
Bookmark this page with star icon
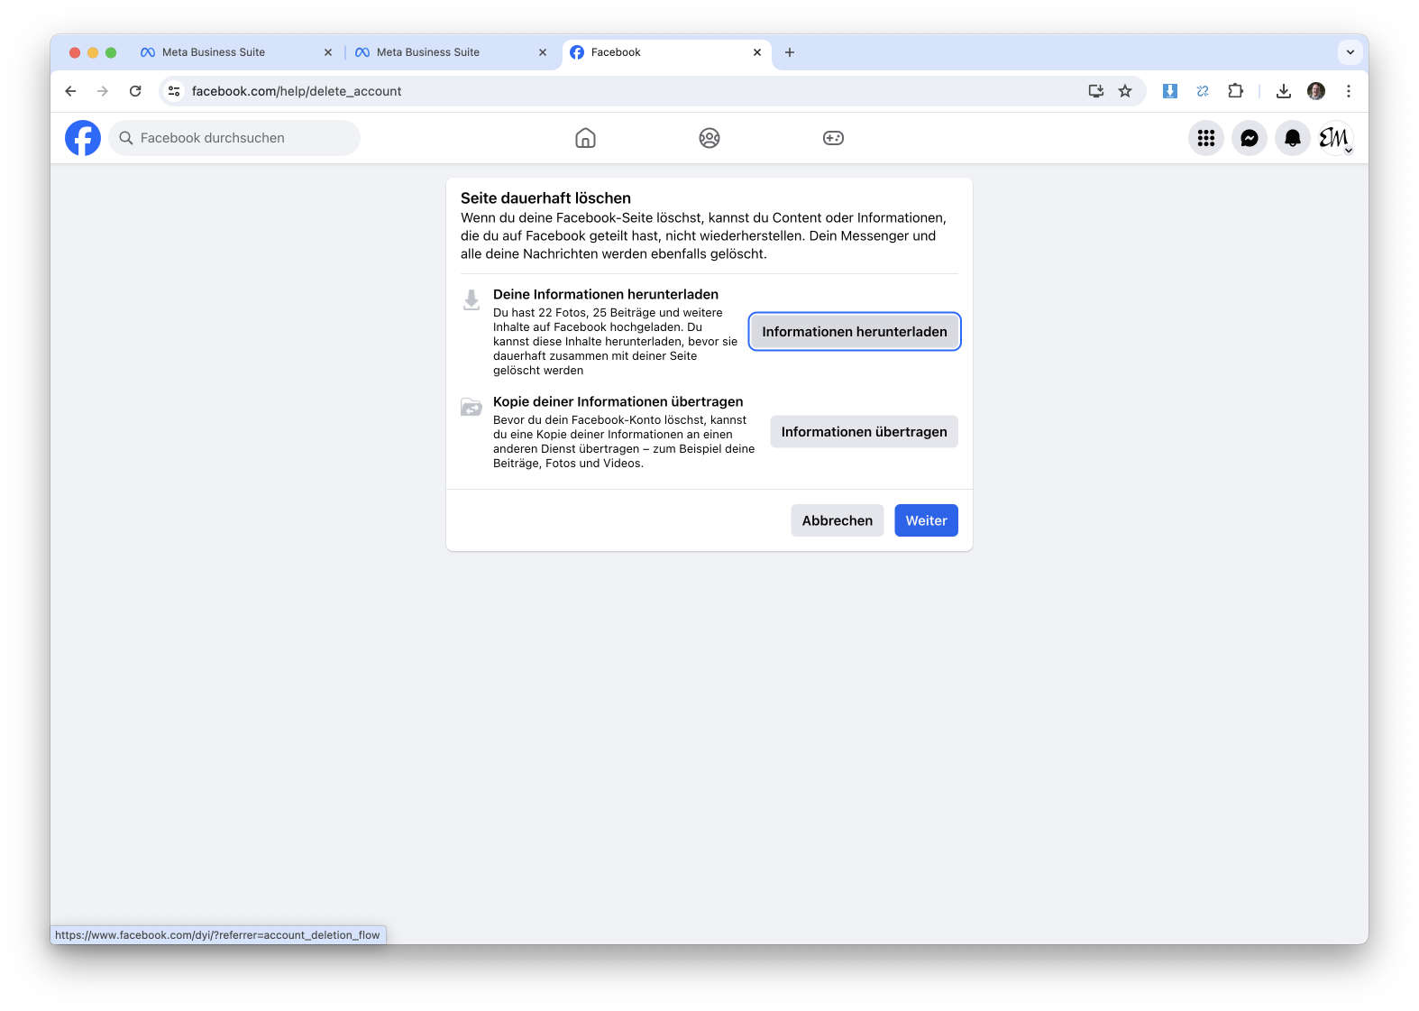pyautogui.click(x=1125, y=91)
